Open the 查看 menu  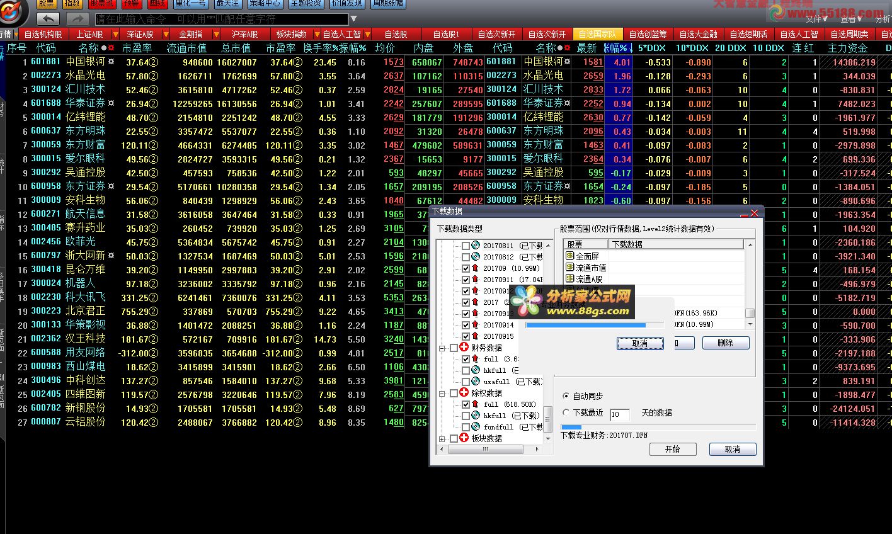point(851,19)
